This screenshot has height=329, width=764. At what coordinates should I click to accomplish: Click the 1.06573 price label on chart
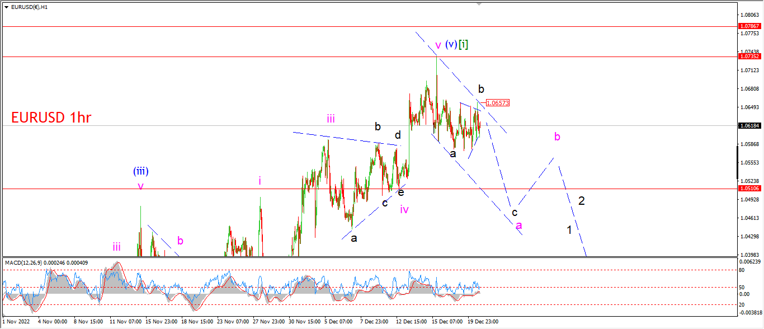497,103
